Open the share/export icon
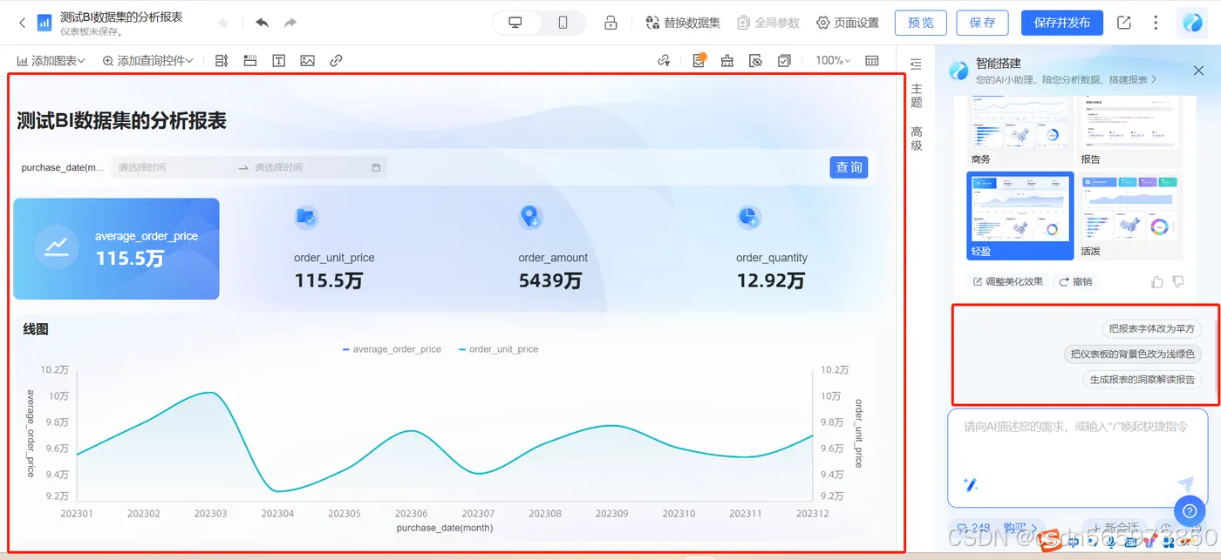The width and height of the screenshot is (1221, 560). tap(1124, 23)
